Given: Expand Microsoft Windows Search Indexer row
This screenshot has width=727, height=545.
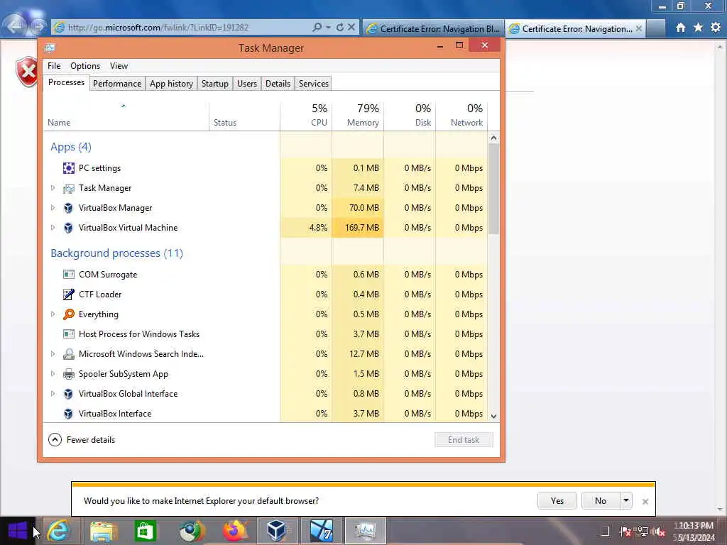Looking at the screenshot, I should (53, 354).
